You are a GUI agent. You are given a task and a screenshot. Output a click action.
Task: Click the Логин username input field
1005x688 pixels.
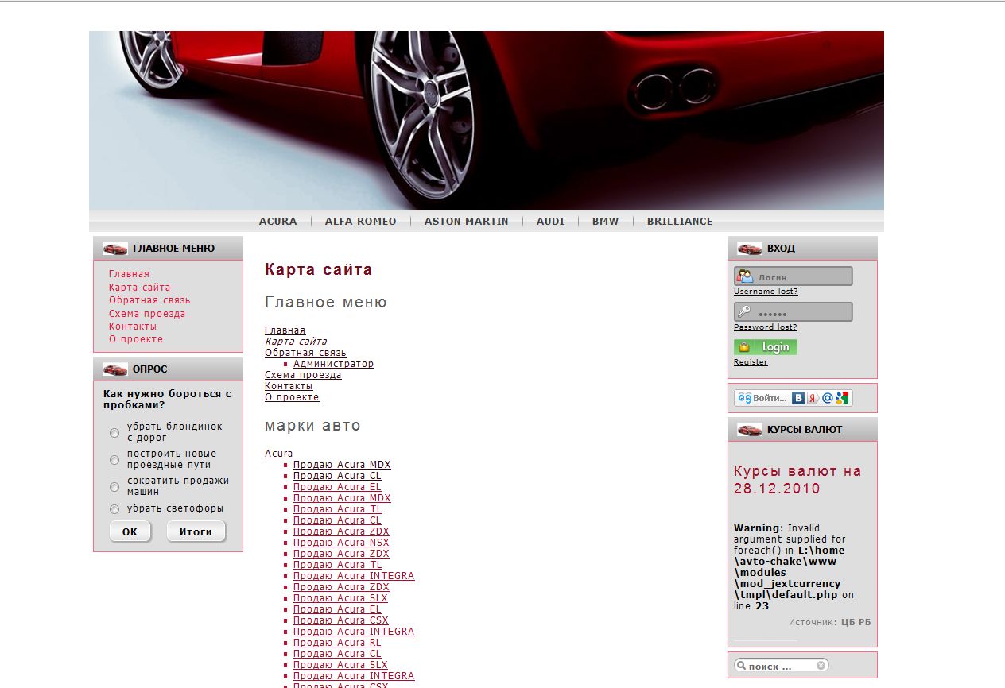point(801,277)
